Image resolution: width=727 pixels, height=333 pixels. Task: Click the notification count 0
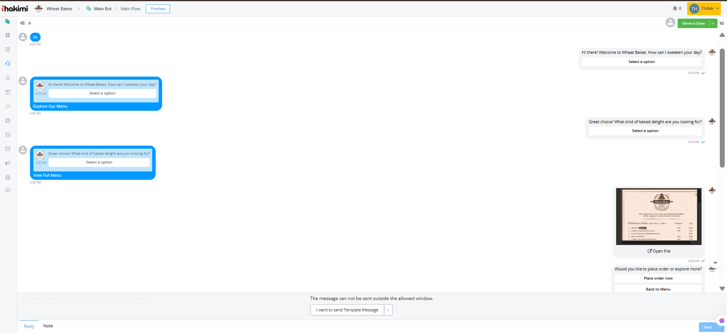pos(680,8)
